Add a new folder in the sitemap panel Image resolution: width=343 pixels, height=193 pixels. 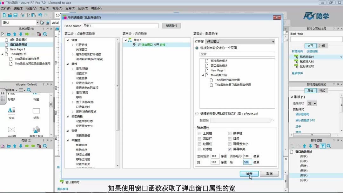pyautogui.click(x=9, y=34)
